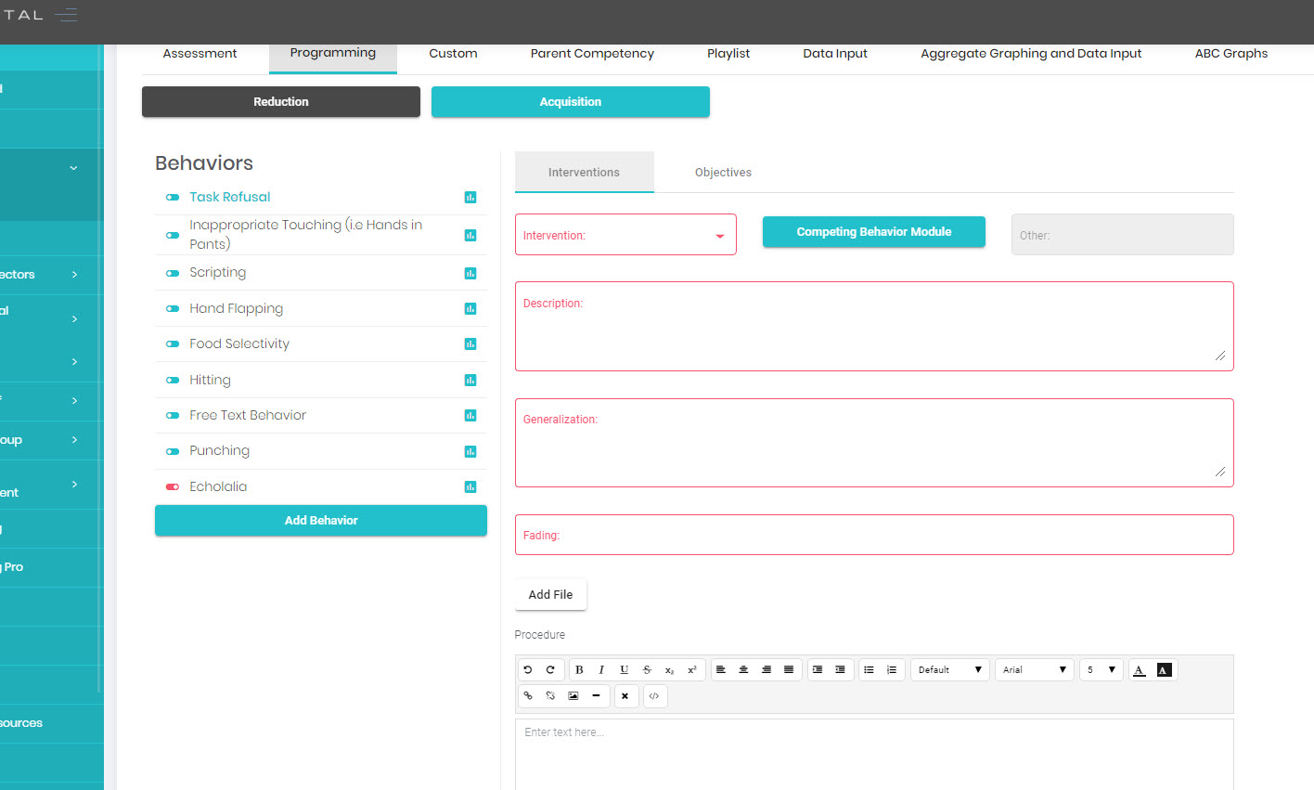Toggle the Hand Flapping behavior switch
This screenshot has width=1314, height=790.
173,308
